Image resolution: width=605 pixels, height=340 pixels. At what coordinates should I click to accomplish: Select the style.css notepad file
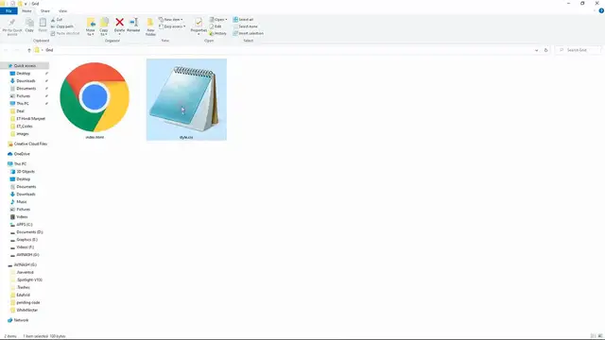click(186, 99)
